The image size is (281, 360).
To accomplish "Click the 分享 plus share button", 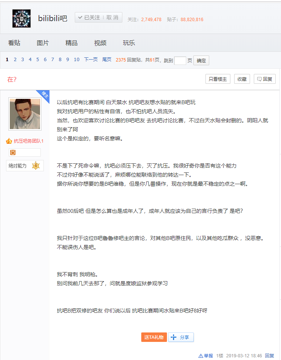I will [x=181, y=337].
